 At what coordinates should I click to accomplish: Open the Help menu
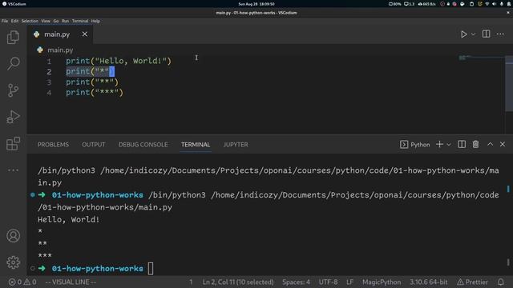point(95,21)
